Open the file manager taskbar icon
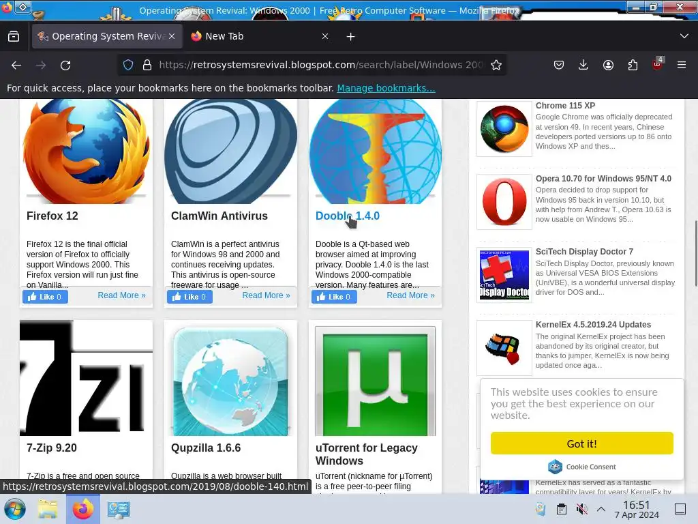The height and width of the screenshot is (524, 698). (48, 509)
